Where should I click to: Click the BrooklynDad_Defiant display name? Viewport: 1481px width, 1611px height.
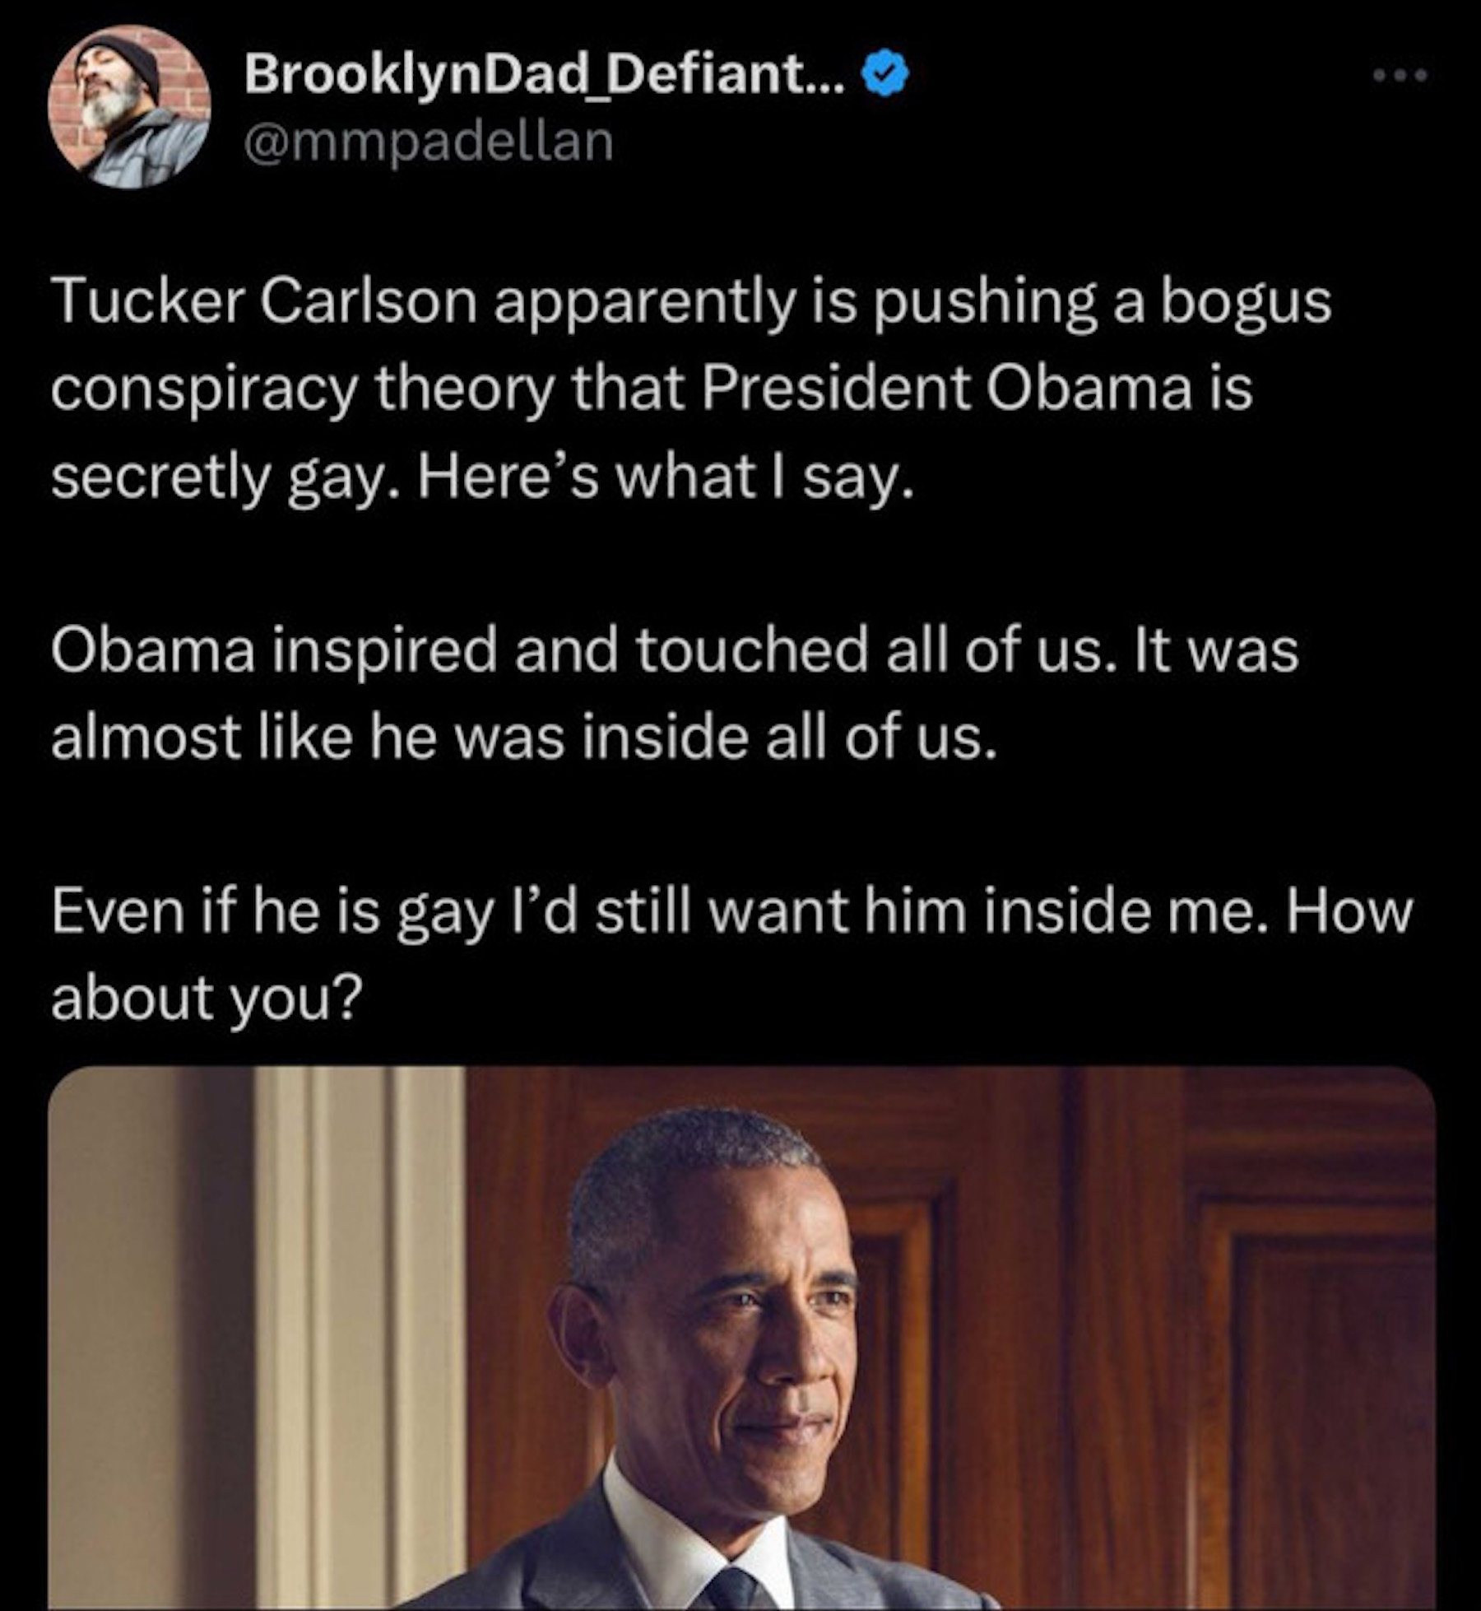point(543,76)
